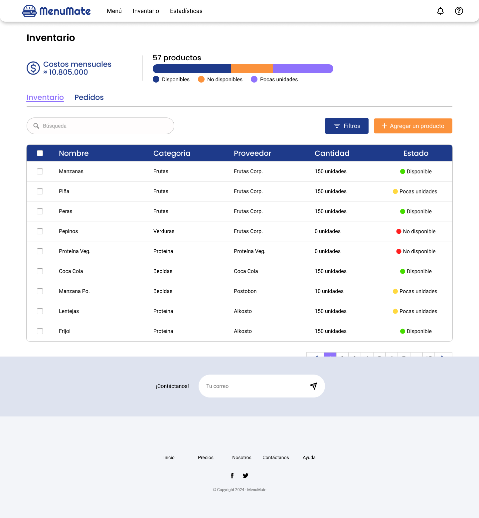
Task: Open the notifications bell
Action: (x=440, y=11)
